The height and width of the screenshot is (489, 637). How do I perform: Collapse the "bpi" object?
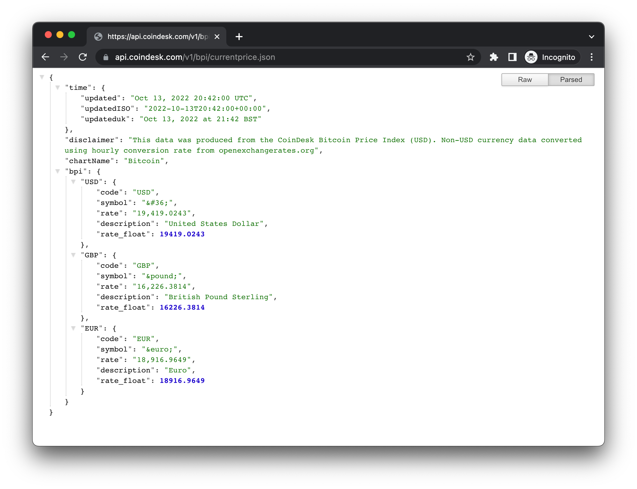tap(58, 172)
